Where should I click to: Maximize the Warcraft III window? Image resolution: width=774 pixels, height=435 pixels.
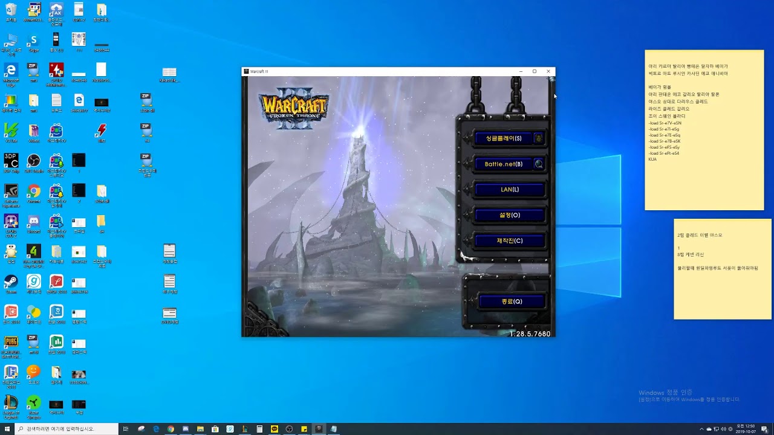535,71
